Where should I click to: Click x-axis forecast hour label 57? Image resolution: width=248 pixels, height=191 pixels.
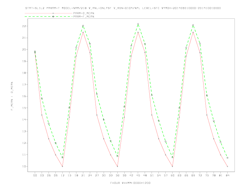(x=166, y=175)
